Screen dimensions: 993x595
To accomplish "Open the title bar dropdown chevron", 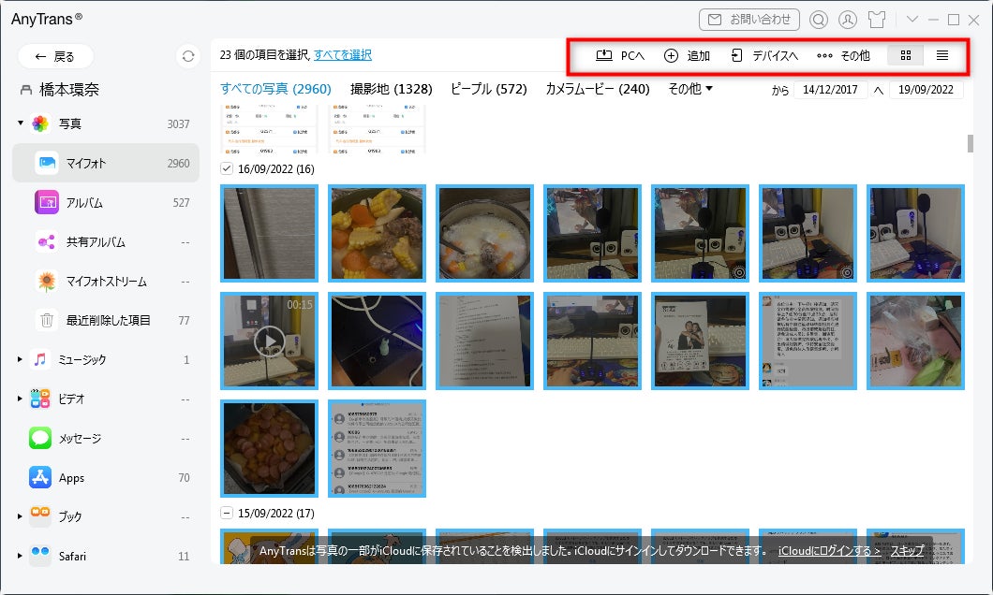I will [x=911, y=19].
